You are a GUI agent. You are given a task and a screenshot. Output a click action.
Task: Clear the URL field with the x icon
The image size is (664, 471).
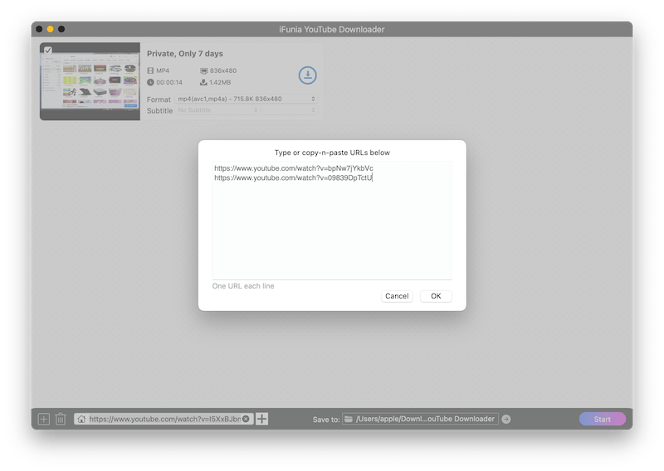(246, 419)
